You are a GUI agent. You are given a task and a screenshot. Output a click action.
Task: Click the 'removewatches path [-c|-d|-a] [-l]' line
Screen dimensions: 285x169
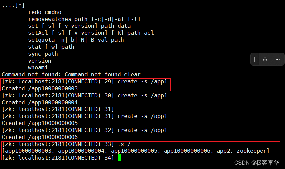coord(84,19)
